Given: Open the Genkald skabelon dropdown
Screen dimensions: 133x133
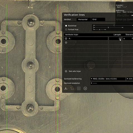Looking at the screenshot, I should [112, 83].
